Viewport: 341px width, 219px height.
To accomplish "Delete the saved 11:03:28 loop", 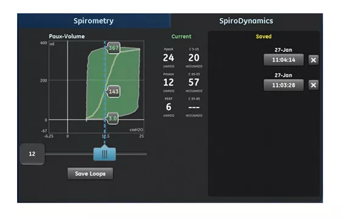I will [x=314, y=85].
